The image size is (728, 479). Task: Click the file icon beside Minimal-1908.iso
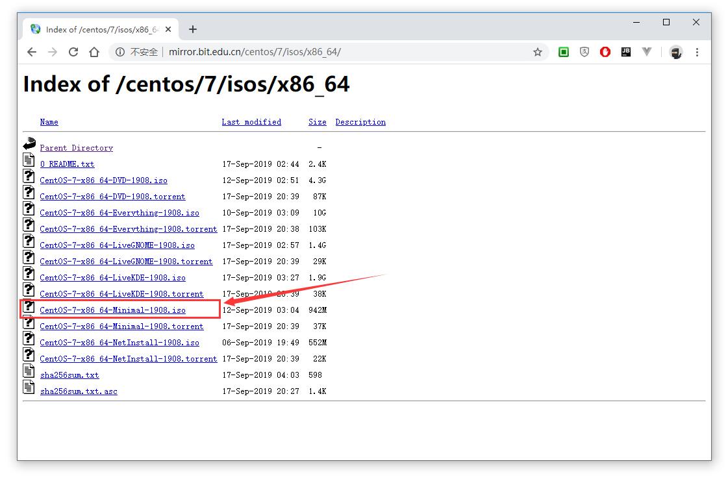coord(29,306)
